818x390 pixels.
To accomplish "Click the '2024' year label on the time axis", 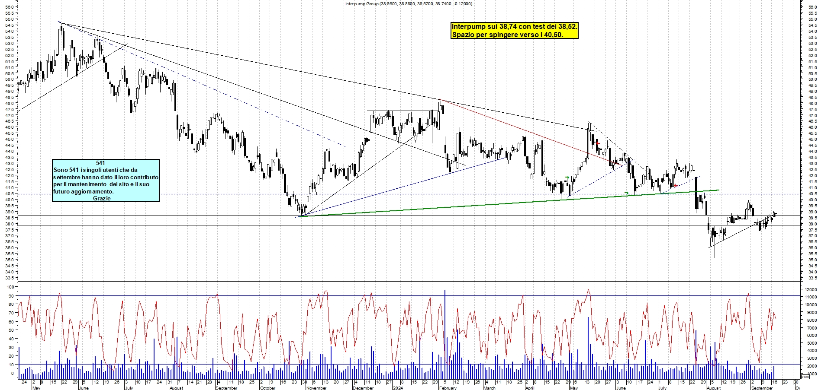I will (x=397, y=388).
